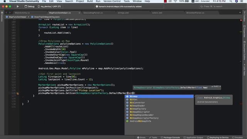Screen dimensions: 247x139
Task: Select BitSet in the autocomplete list
Action: coord(159,100)
